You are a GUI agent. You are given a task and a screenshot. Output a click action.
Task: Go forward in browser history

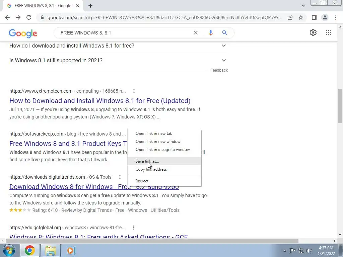pyautogui.click(x=18, y=17)
